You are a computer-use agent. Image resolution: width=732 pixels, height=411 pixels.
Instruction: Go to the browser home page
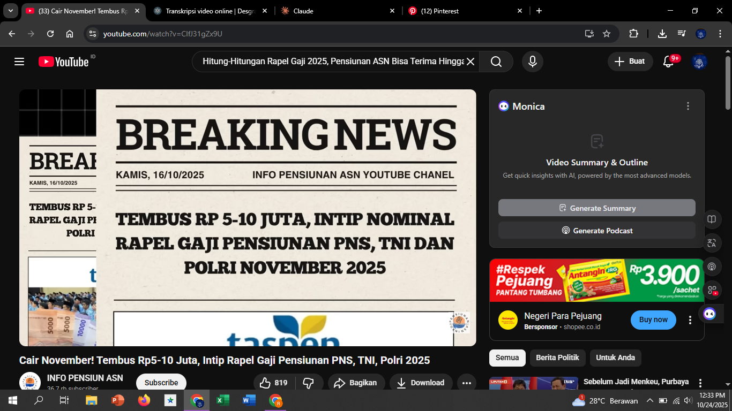(70, 34)
